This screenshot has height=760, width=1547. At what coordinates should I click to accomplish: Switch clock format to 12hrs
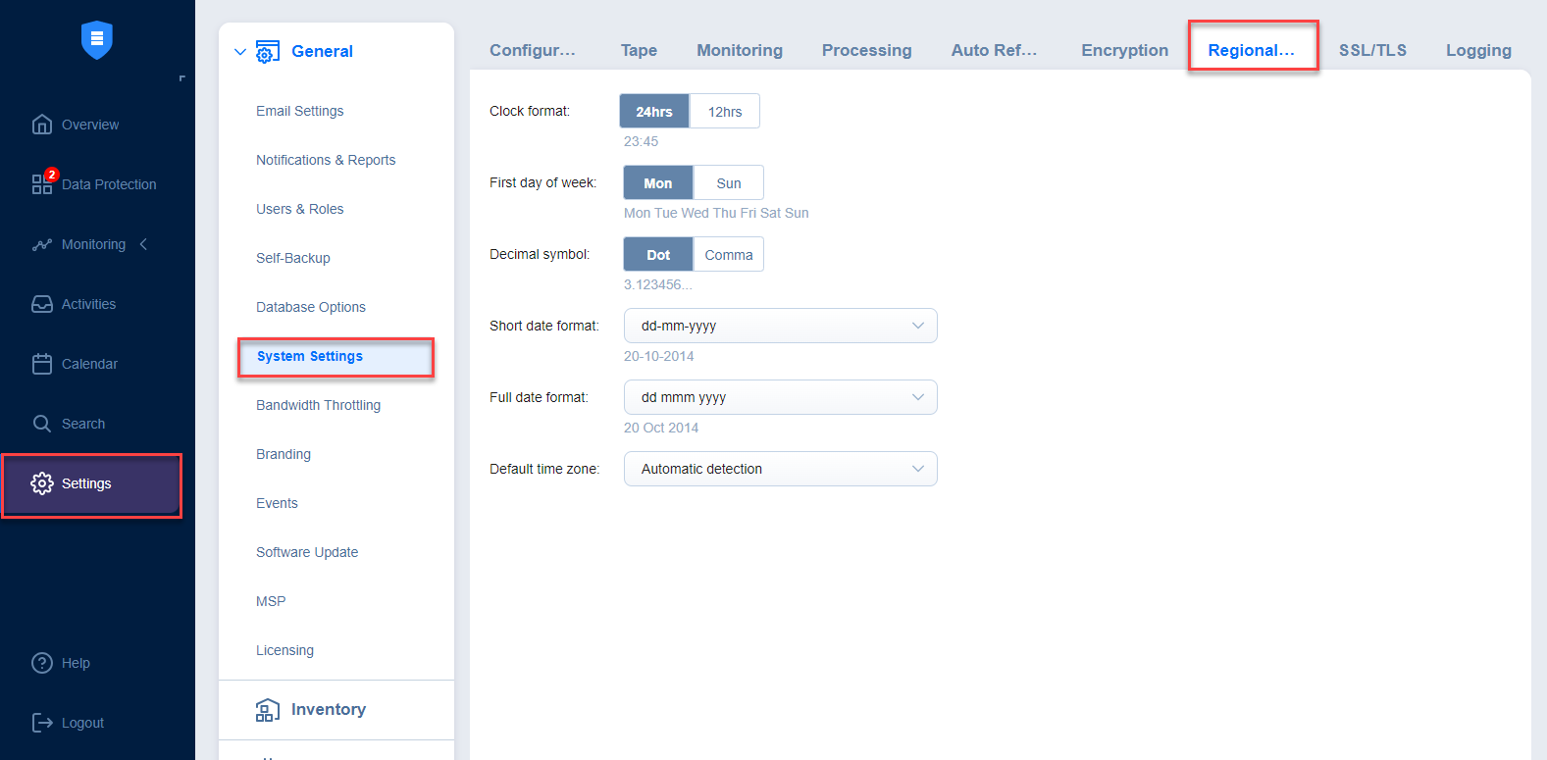pyautogui.click(x=724, y=112)
